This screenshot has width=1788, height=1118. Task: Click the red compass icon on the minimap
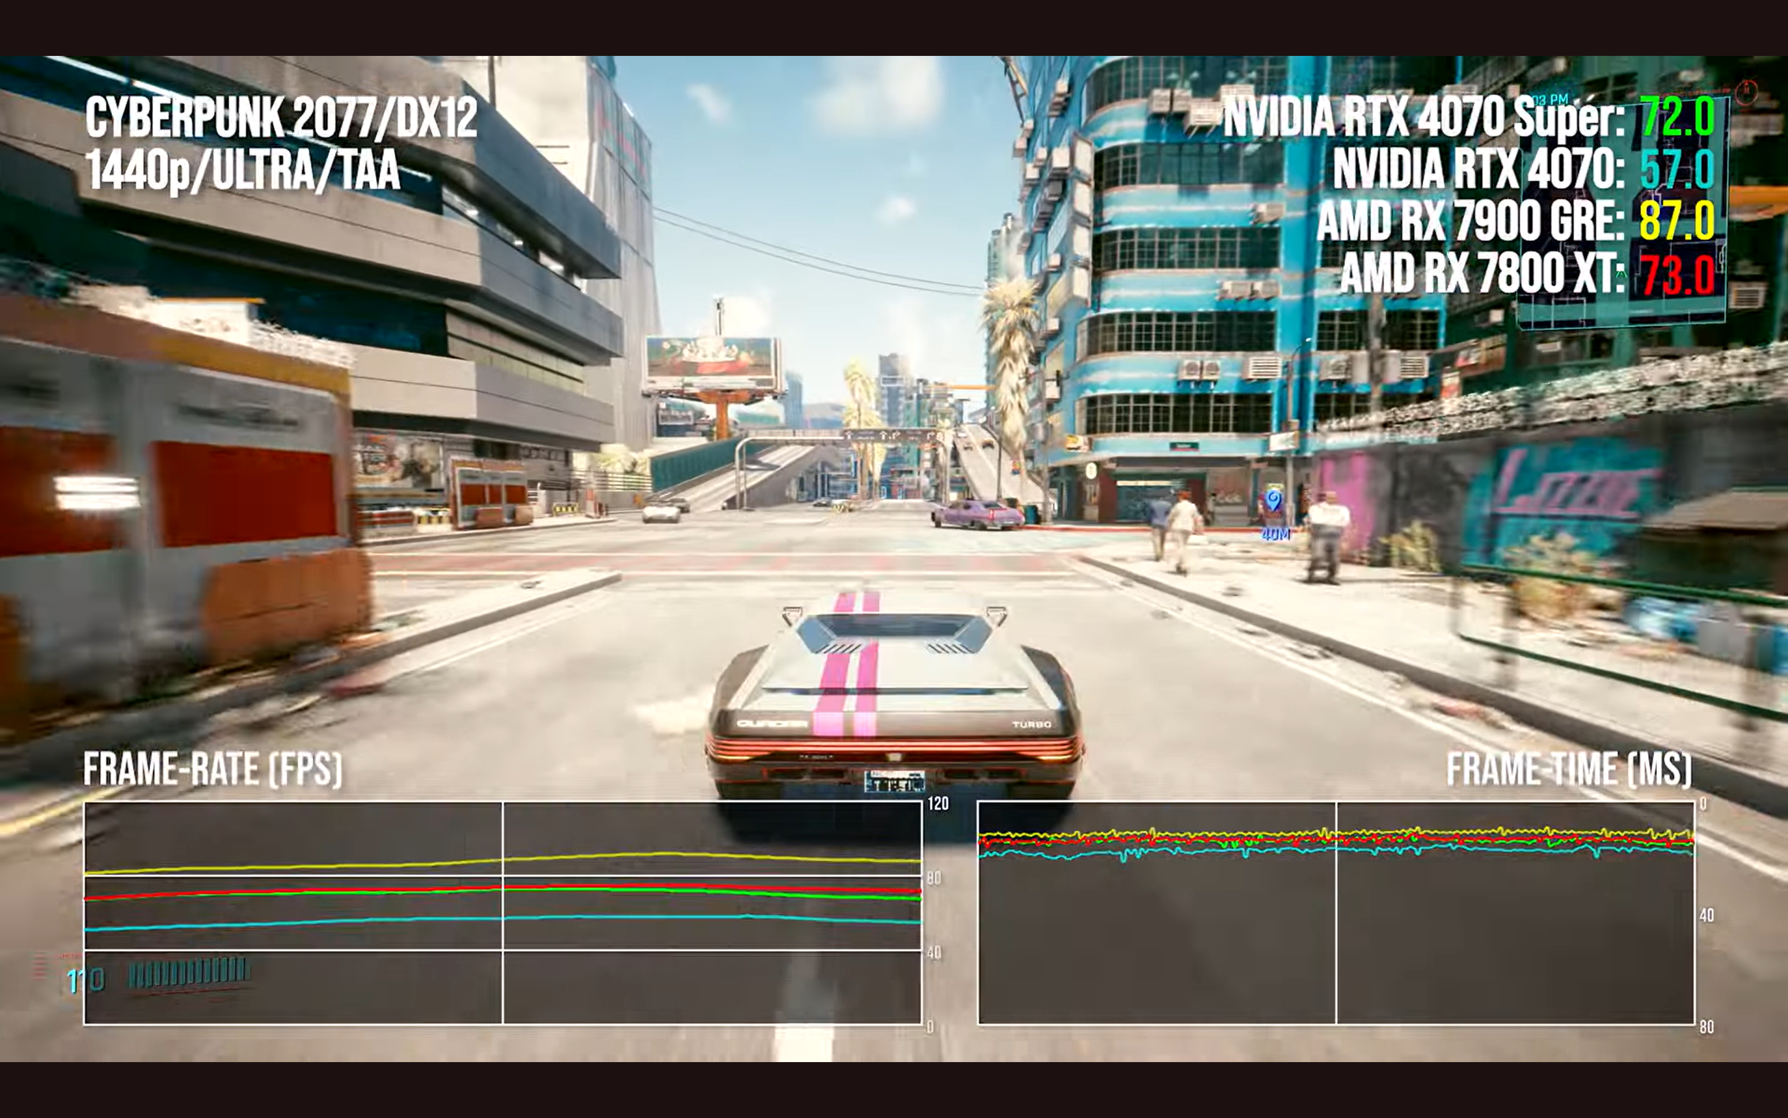click(1746, 92)
